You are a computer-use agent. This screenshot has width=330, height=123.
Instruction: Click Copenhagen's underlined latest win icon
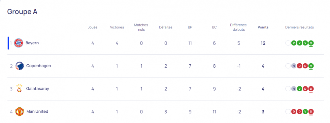point(311,66)
